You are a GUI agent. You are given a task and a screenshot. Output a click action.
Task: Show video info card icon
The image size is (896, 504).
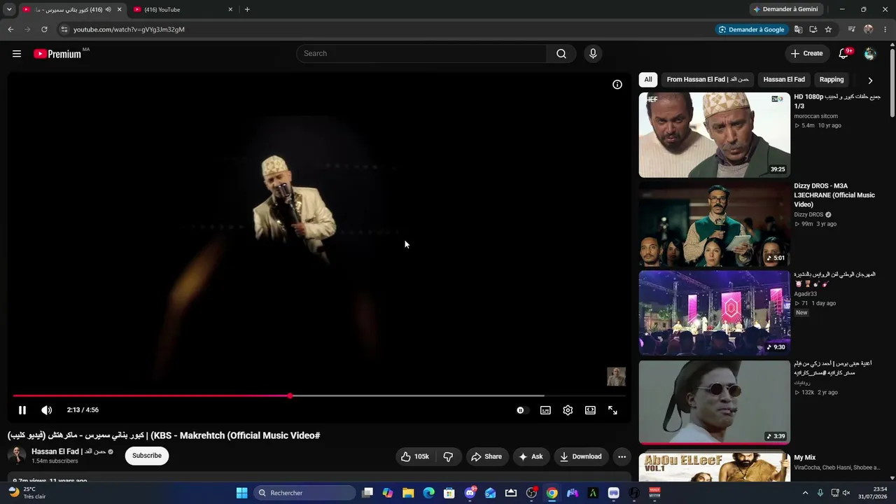(x=617, y=85)
